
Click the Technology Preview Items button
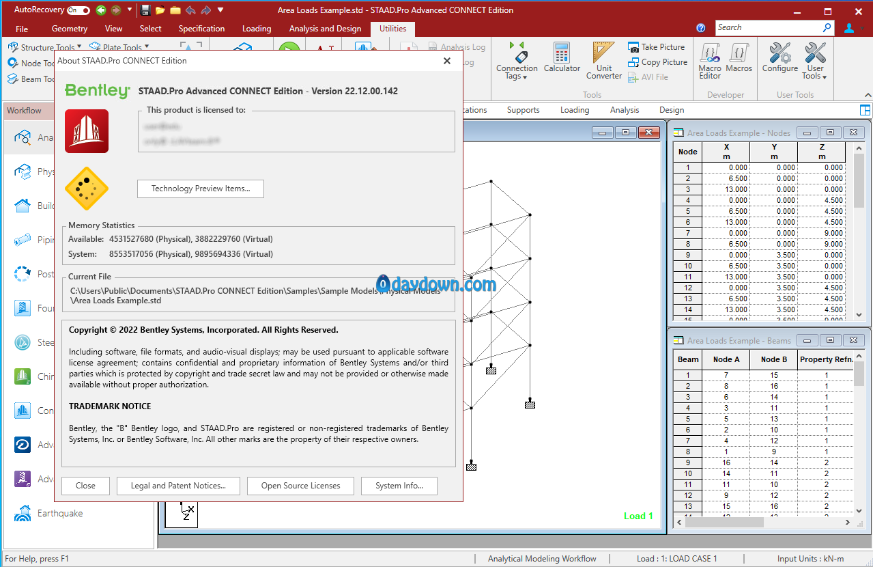[x=201, y=189]
